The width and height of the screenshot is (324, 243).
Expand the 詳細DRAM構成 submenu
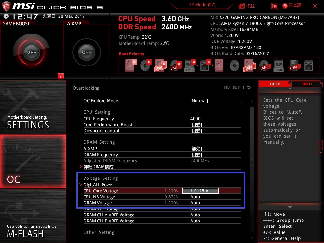click(x=98, y=167)
